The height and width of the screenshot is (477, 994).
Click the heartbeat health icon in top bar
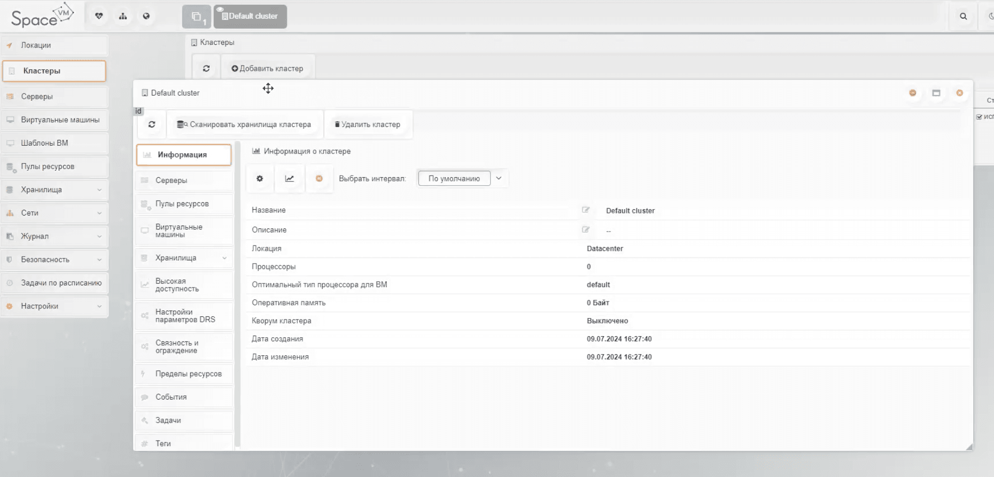click(99, 16)
